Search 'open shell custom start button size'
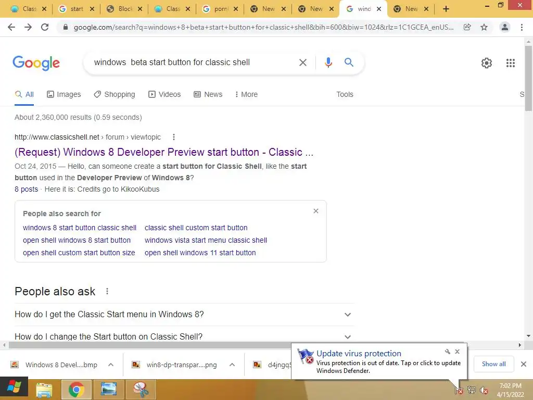533x400 pixels. coord(79,253)
